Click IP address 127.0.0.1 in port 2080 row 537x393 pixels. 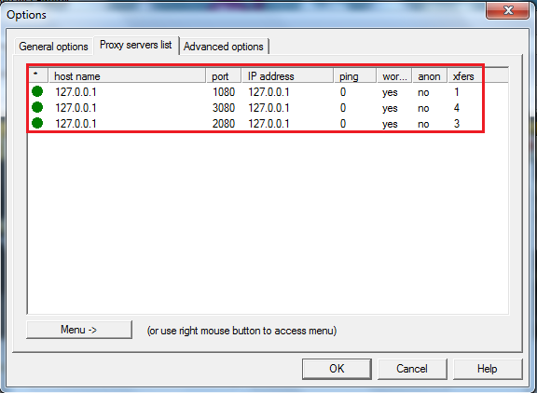(x=268, y=124)
